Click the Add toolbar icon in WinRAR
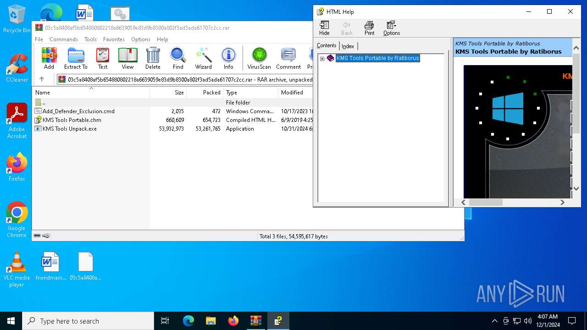Viewport: 587px width, 330px height. (x=49, y=58)
